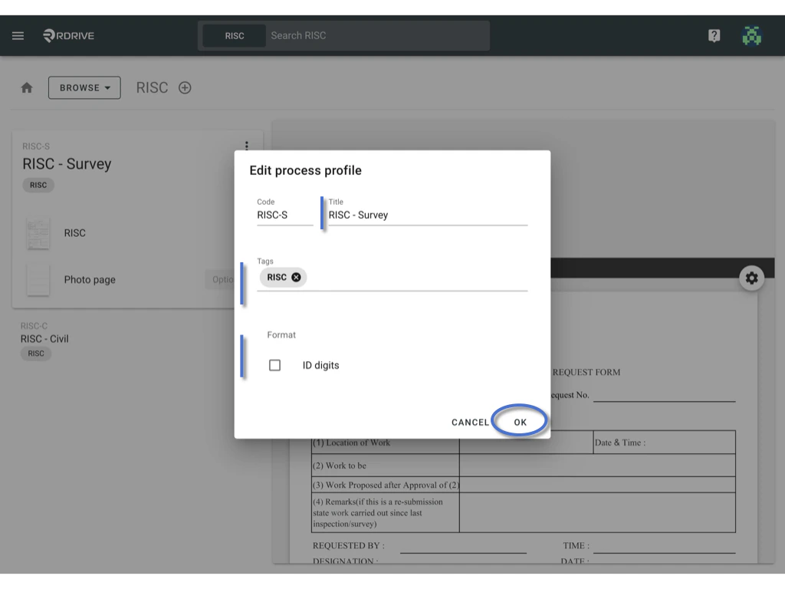Open the RISC document thumbnail
The height and width of the screenshot is (589, 785).
[38, 233]
